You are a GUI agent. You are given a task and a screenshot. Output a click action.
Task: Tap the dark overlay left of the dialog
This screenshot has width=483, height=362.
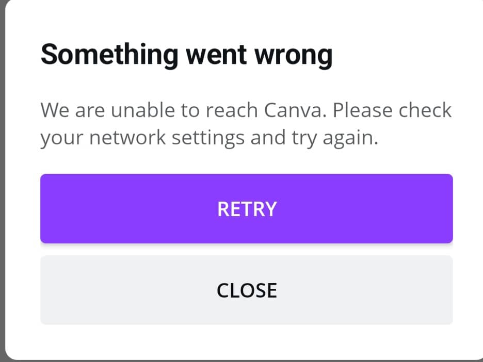[x=2, y=180]
